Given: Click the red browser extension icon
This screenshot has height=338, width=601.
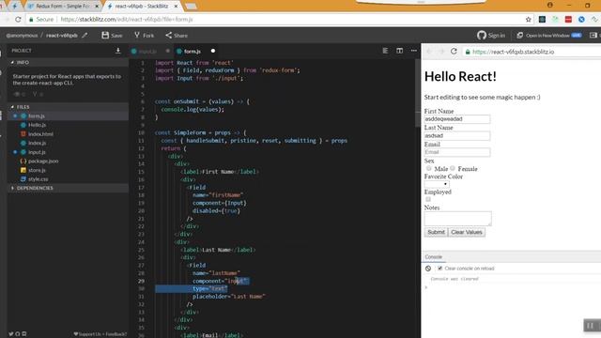Looking at the screenshot, I should 568,19.
